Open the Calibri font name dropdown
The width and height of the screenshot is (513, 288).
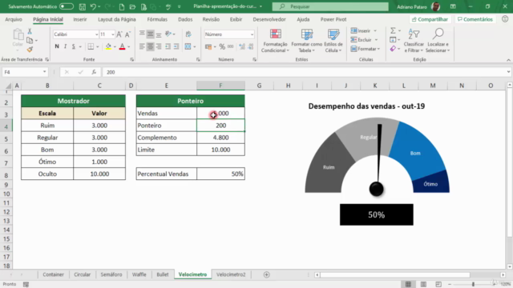(x=96, y=34)
